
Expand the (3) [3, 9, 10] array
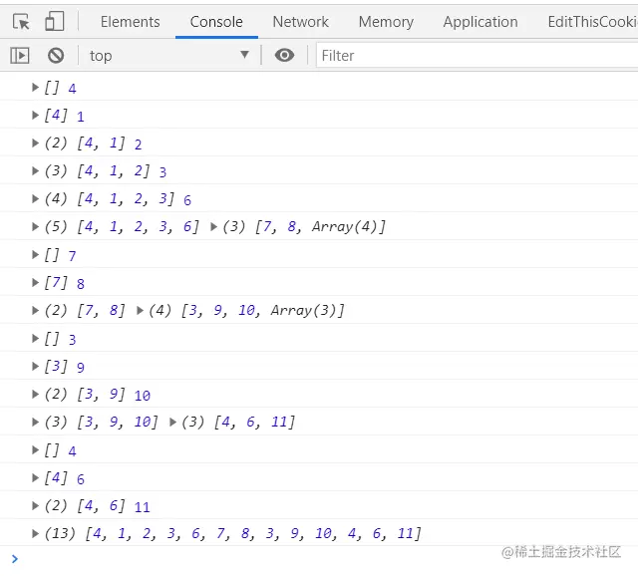click(35, 422)
